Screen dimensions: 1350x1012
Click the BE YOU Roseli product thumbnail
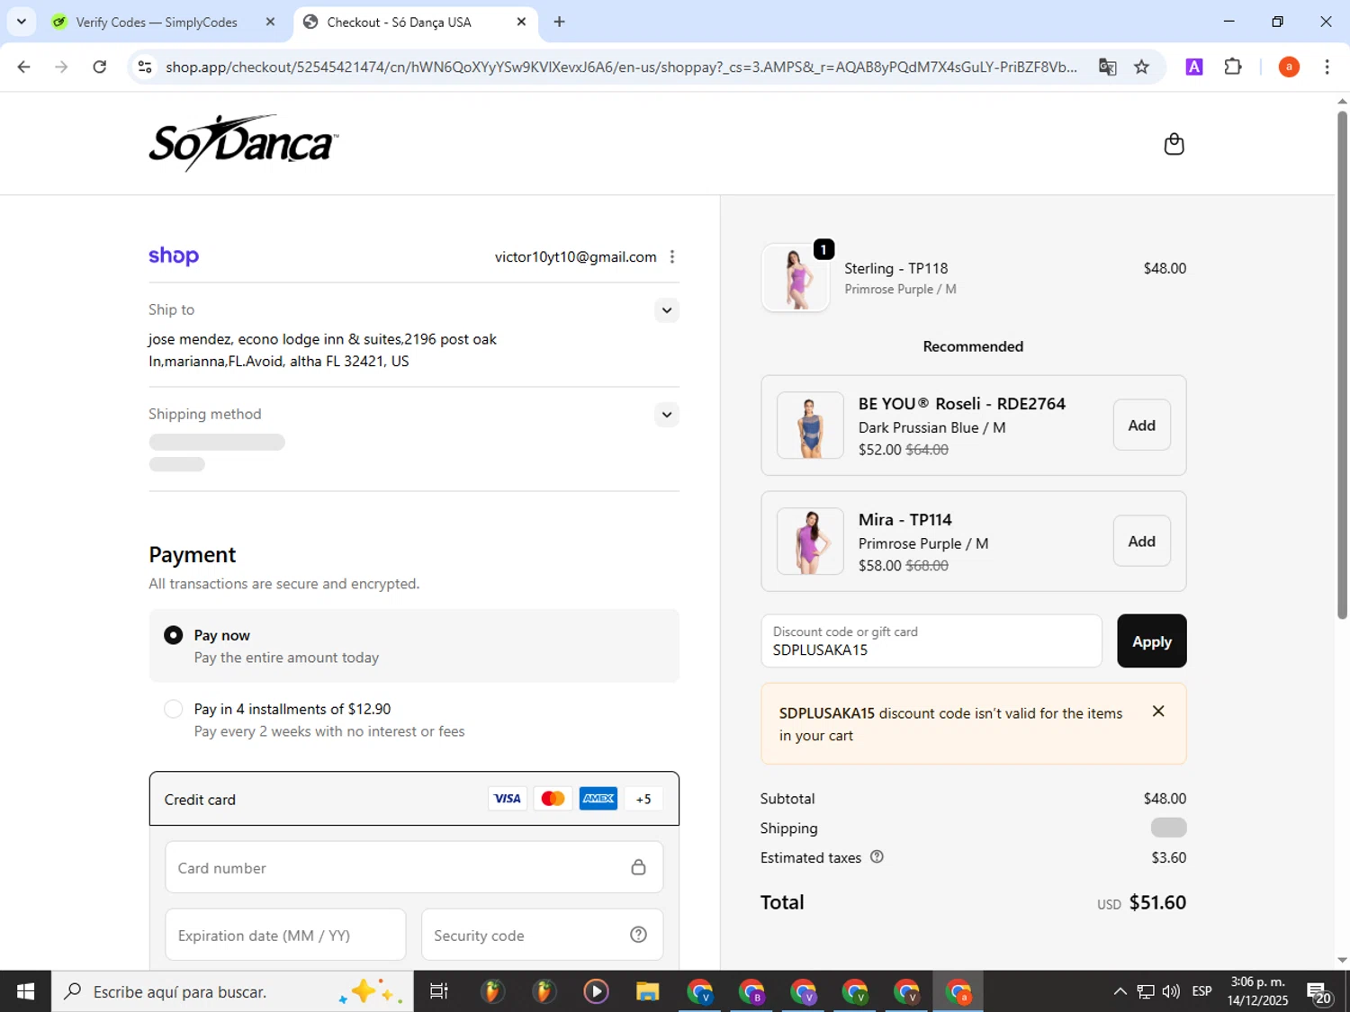810,425
